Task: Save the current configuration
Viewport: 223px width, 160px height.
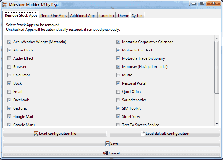Action: click(x=111, y=143)
